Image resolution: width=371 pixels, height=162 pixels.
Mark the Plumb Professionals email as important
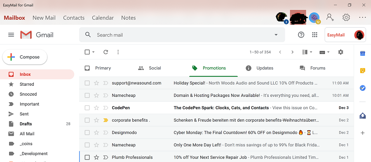click(106, 157)
